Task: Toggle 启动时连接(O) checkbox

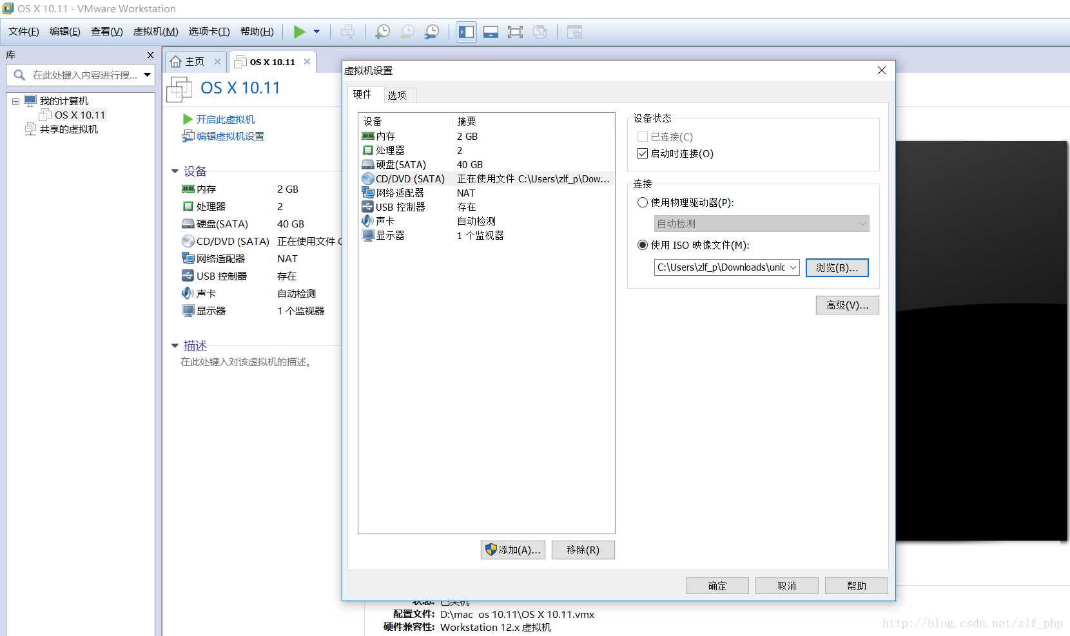Action: pyautogui.click(x=643, y=153)
